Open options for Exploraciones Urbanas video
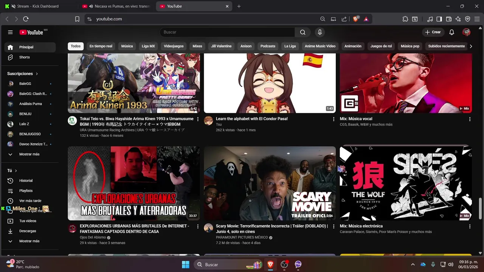This screenshot has height=272, width=484. tap(198, 226)
